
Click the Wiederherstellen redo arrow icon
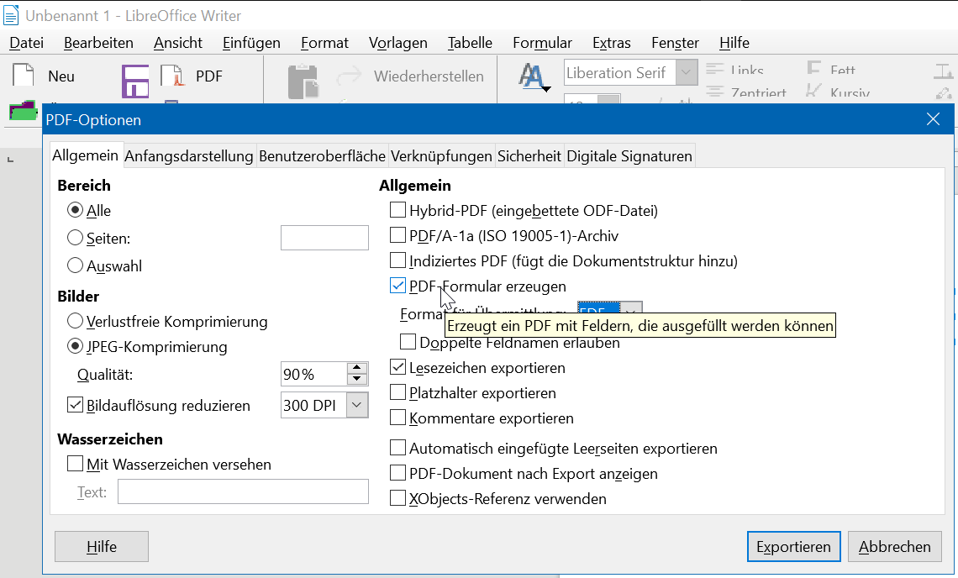click(x=350, y=76)
